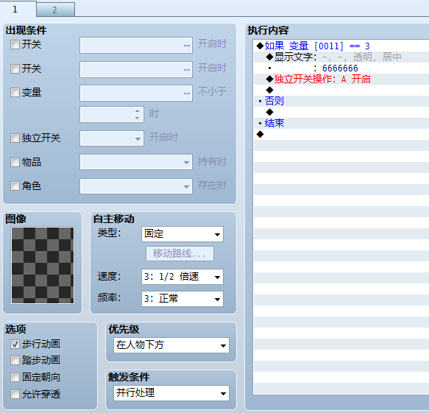Screen dimensions: 429x413
Task: Open the variable selector field
Action: [136, 93]
